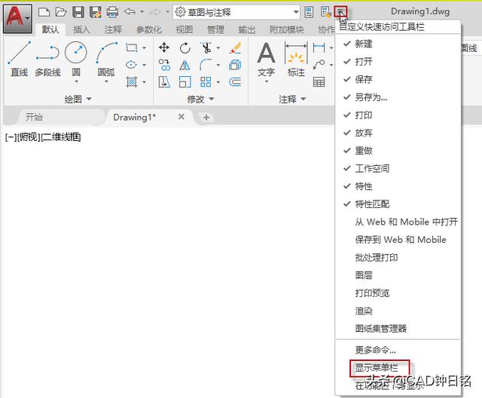Click the Save disk icon
This screenshot has height=398, width=482.
pyautogui.click(x=78, y=12)
